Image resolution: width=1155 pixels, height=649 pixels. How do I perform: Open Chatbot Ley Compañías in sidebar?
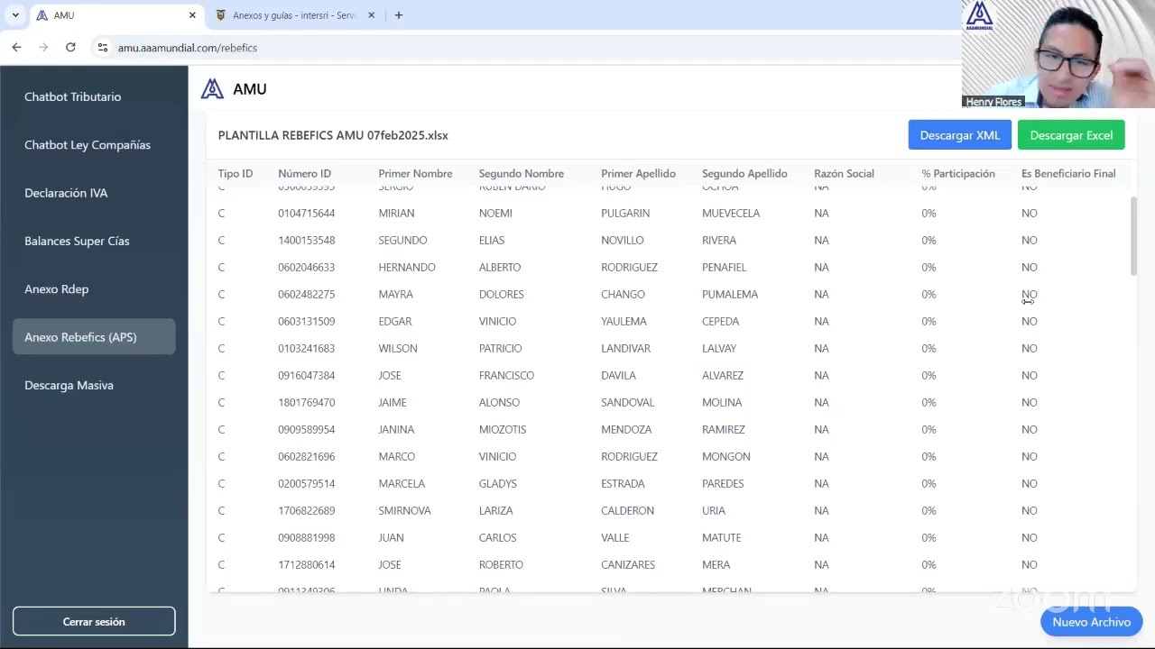88,144
